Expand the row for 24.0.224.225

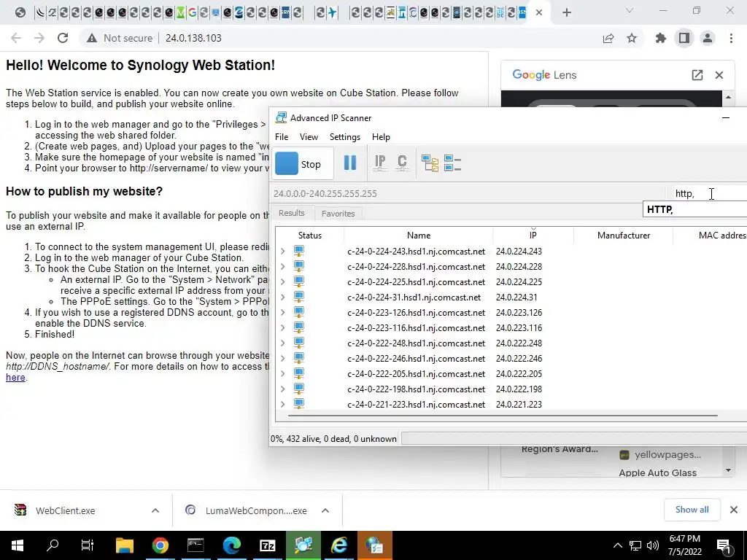click(x=282, y=281)
